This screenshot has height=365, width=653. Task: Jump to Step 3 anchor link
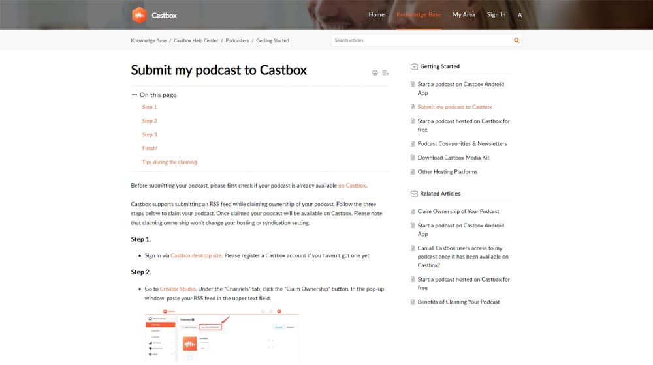(x=150, y=135)
